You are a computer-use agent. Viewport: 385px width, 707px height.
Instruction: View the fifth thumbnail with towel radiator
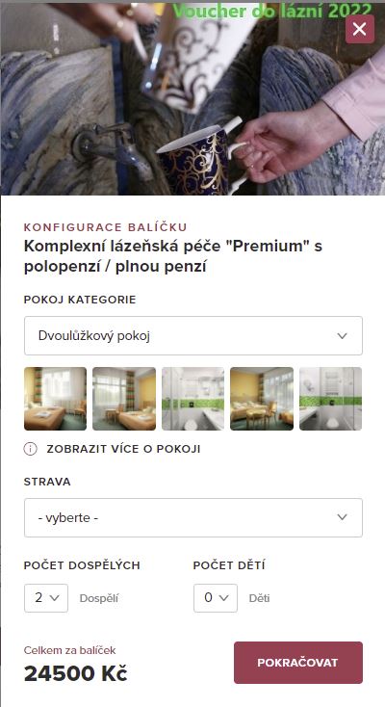click(330, 399)
